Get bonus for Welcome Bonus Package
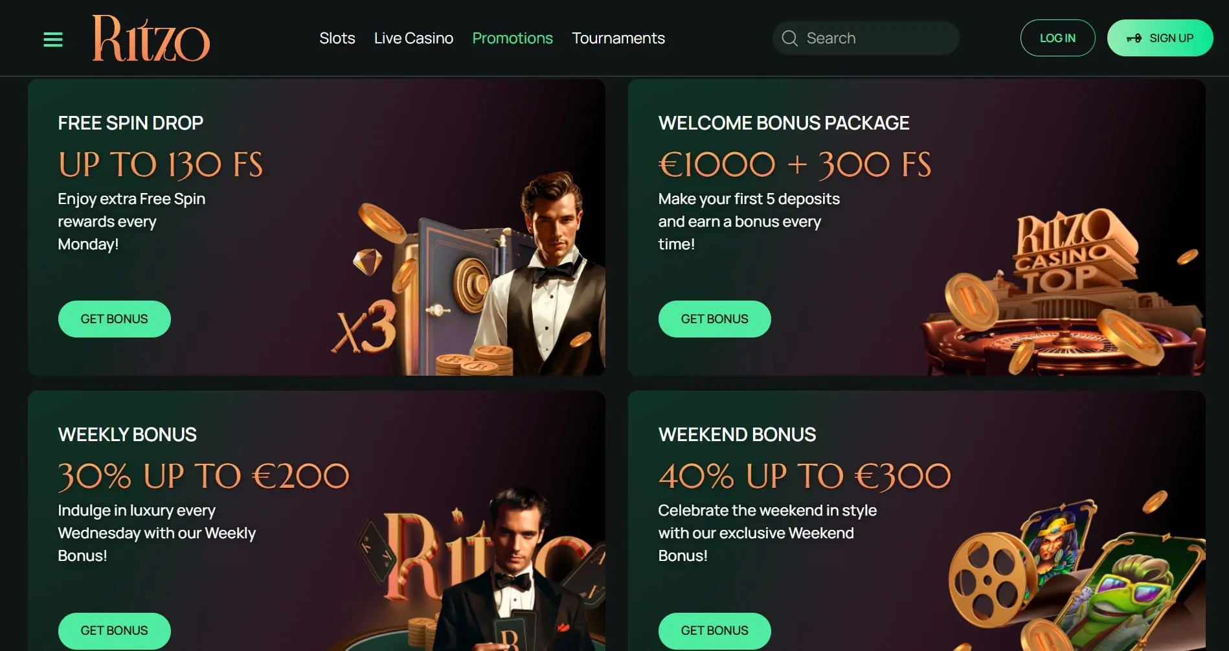Image resolution: width=1229 pixels, height=651 pixels. click(x=714, y=319)
